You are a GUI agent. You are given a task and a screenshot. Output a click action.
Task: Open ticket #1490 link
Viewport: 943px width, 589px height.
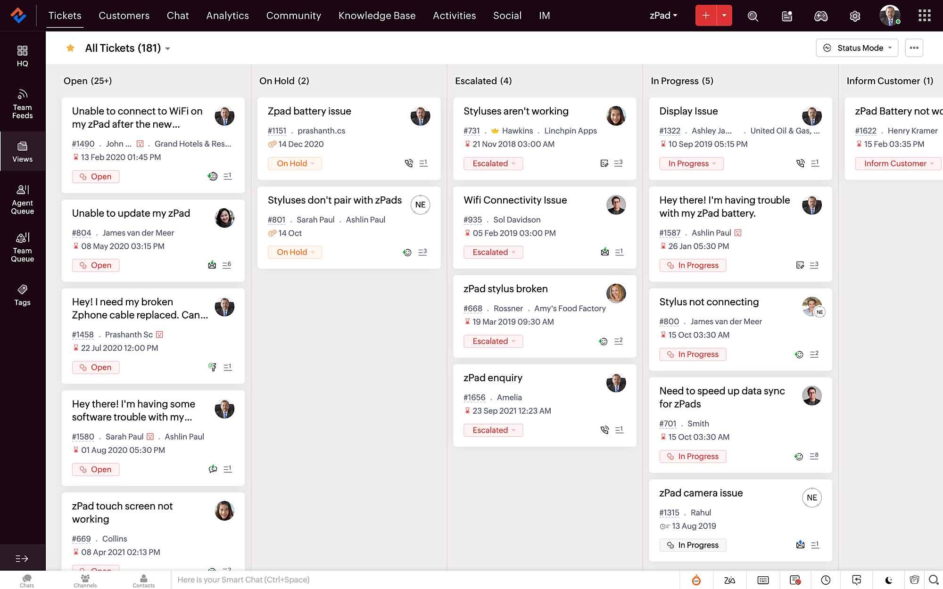pos(83,144)
